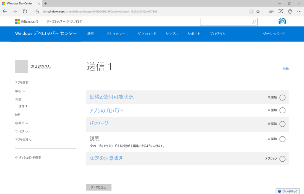Open the Hub lines icon
The width and height of the screenshot is (304, 194).
point(271,12)
